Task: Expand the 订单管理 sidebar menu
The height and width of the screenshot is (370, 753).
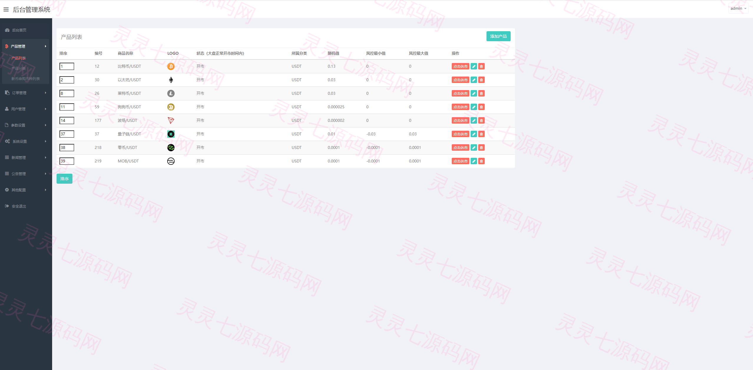Action: (26, 93)
